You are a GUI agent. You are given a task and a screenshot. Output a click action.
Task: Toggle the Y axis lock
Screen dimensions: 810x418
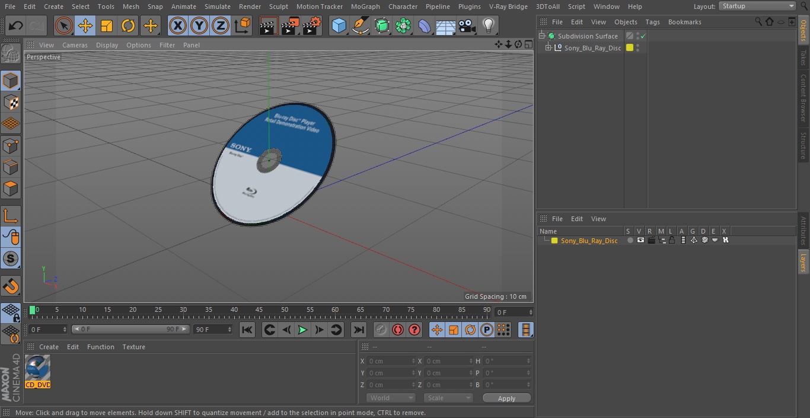(199, 26)
